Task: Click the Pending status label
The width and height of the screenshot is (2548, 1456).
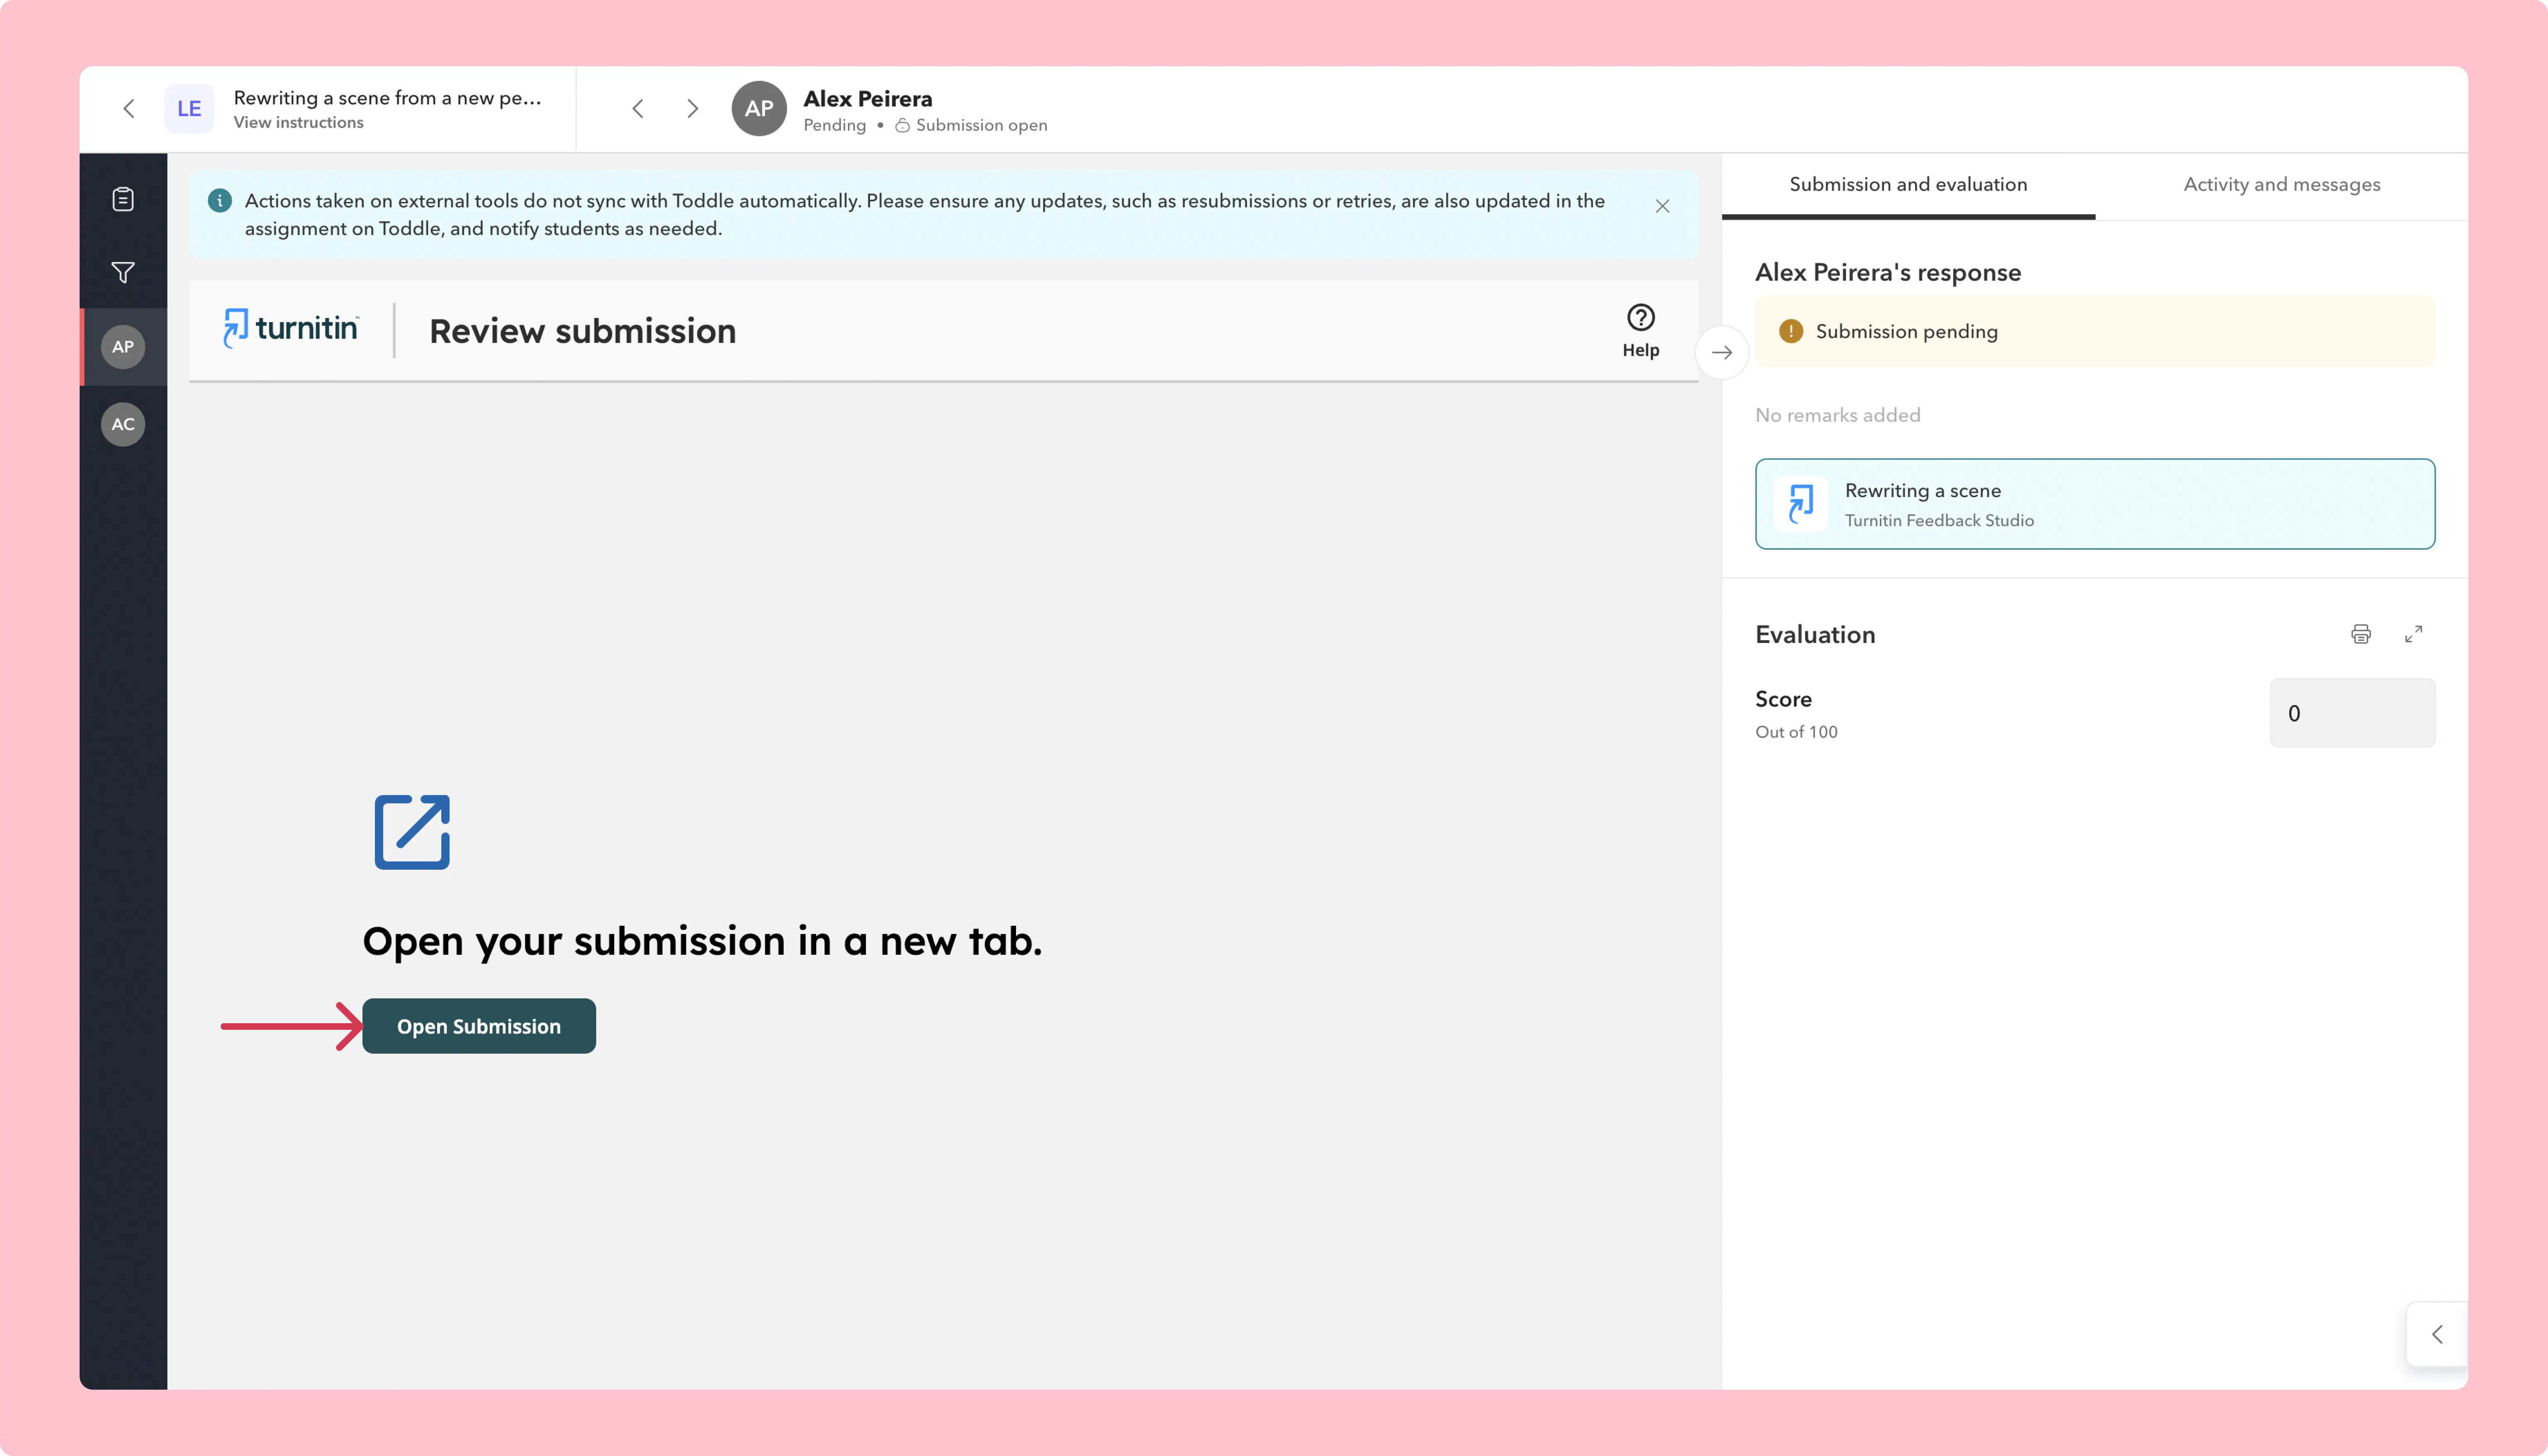Action: point(835,125)
